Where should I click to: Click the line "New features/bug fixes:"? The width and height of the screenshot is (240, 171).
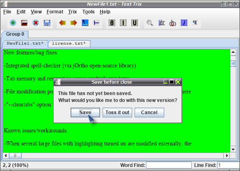[x=31, y=53]
